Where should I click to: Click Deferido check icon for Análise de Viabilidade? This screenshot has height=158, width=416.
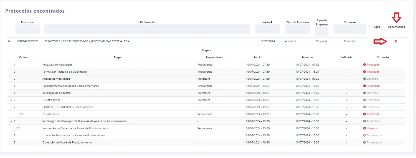365,79
